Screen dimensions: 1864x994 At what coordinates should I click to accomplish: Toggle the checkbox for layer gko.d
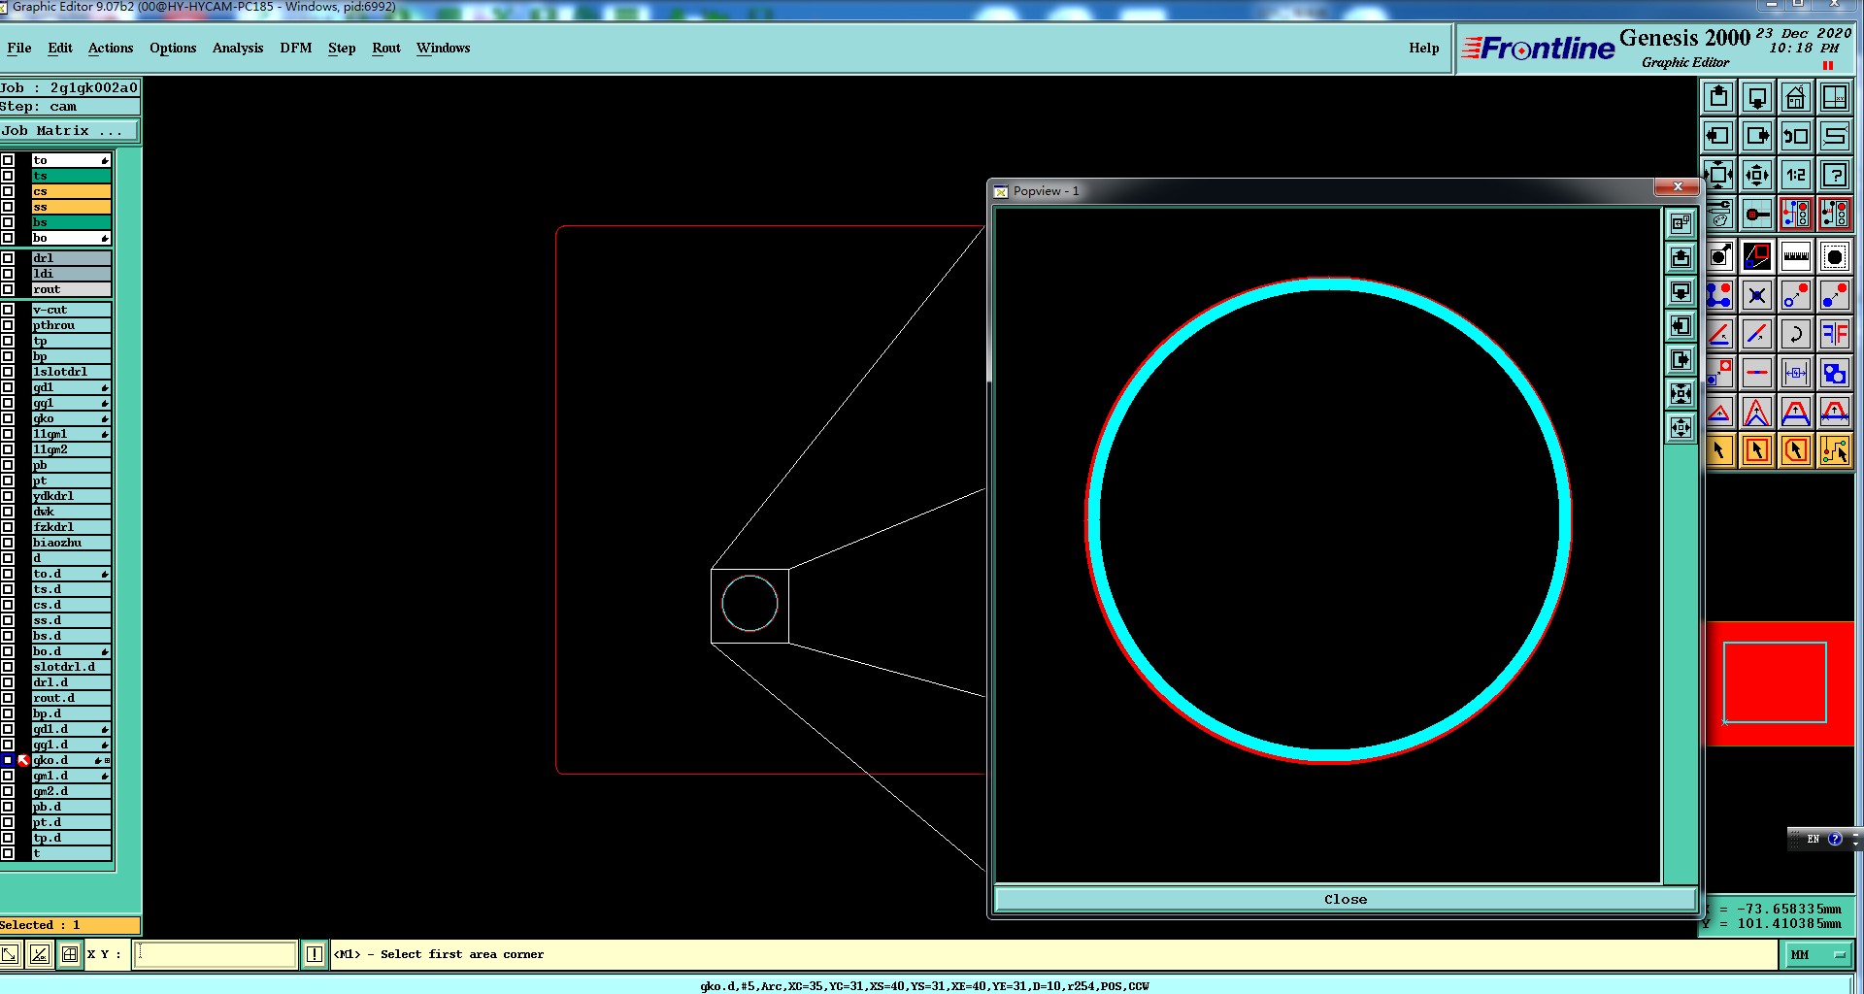pyautogui.click(x=8, y=760)
